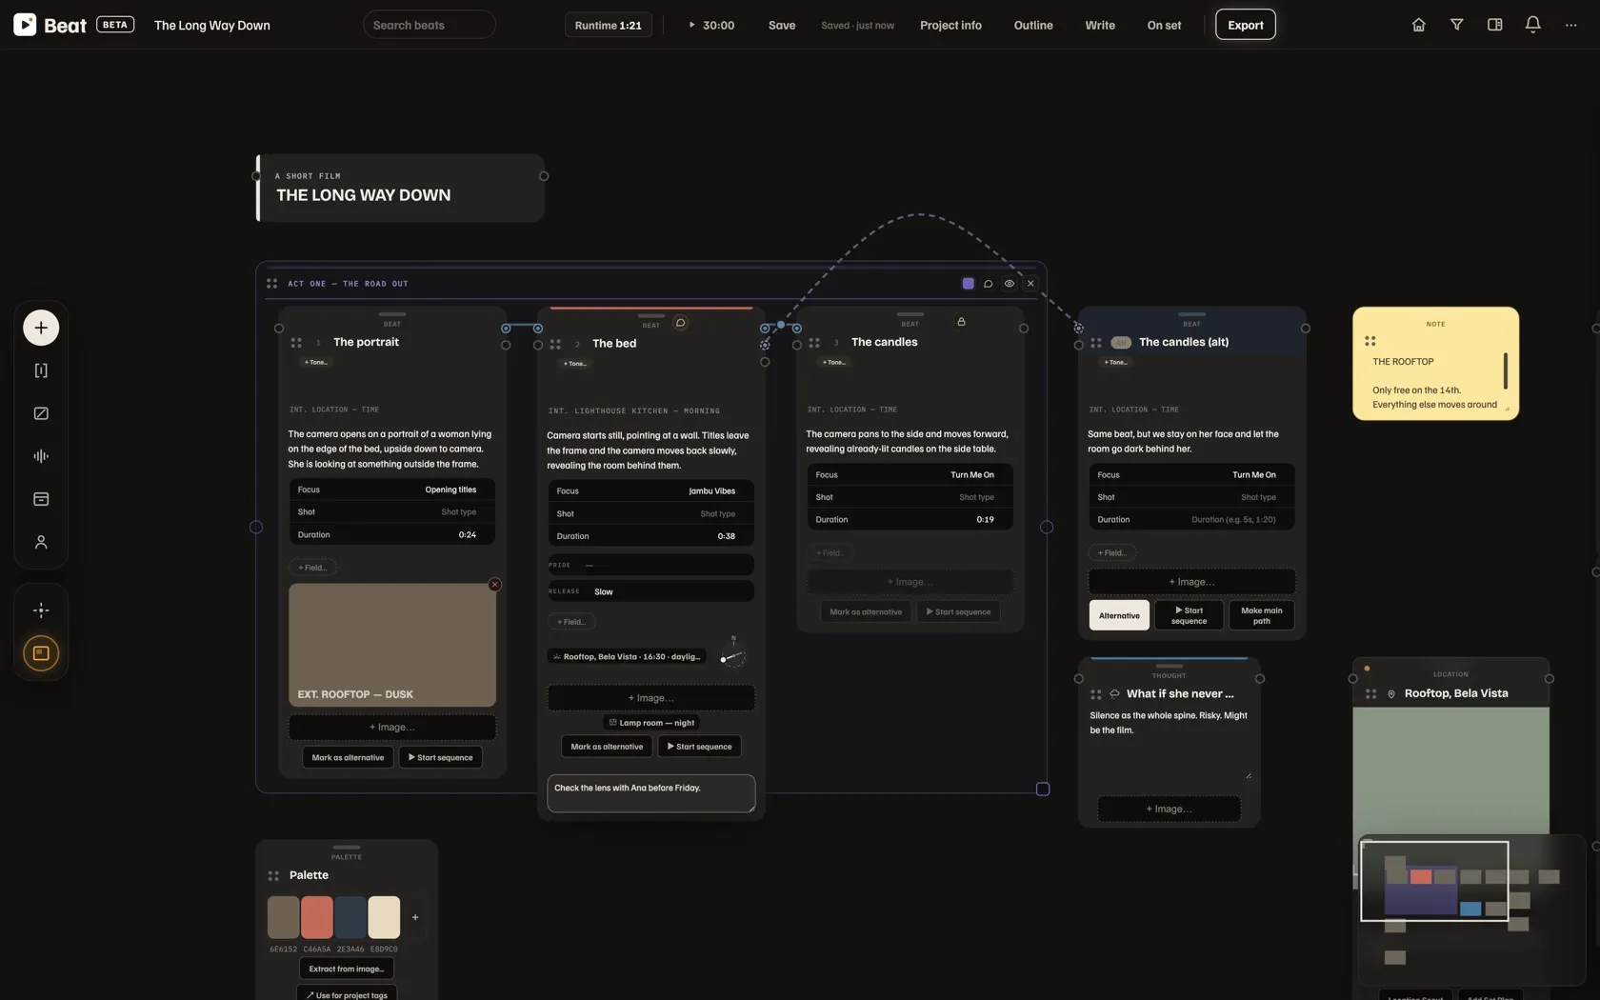Click Extract from image in Palette
The image size is (1600, 1000).
click(347, 969)
